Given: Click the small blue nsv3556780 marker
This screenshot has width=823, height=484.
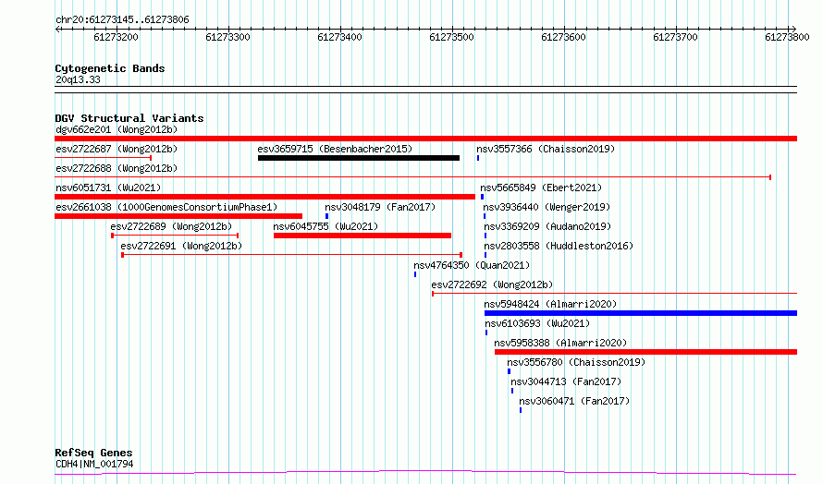Looking at the screenshot, I should coord(510,371).
